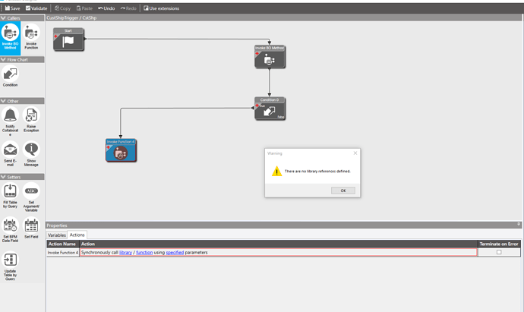Select the Invoke BO Method caller tool
The height and width of the screenshot is (312, 524).
click(x=11, y=38)
